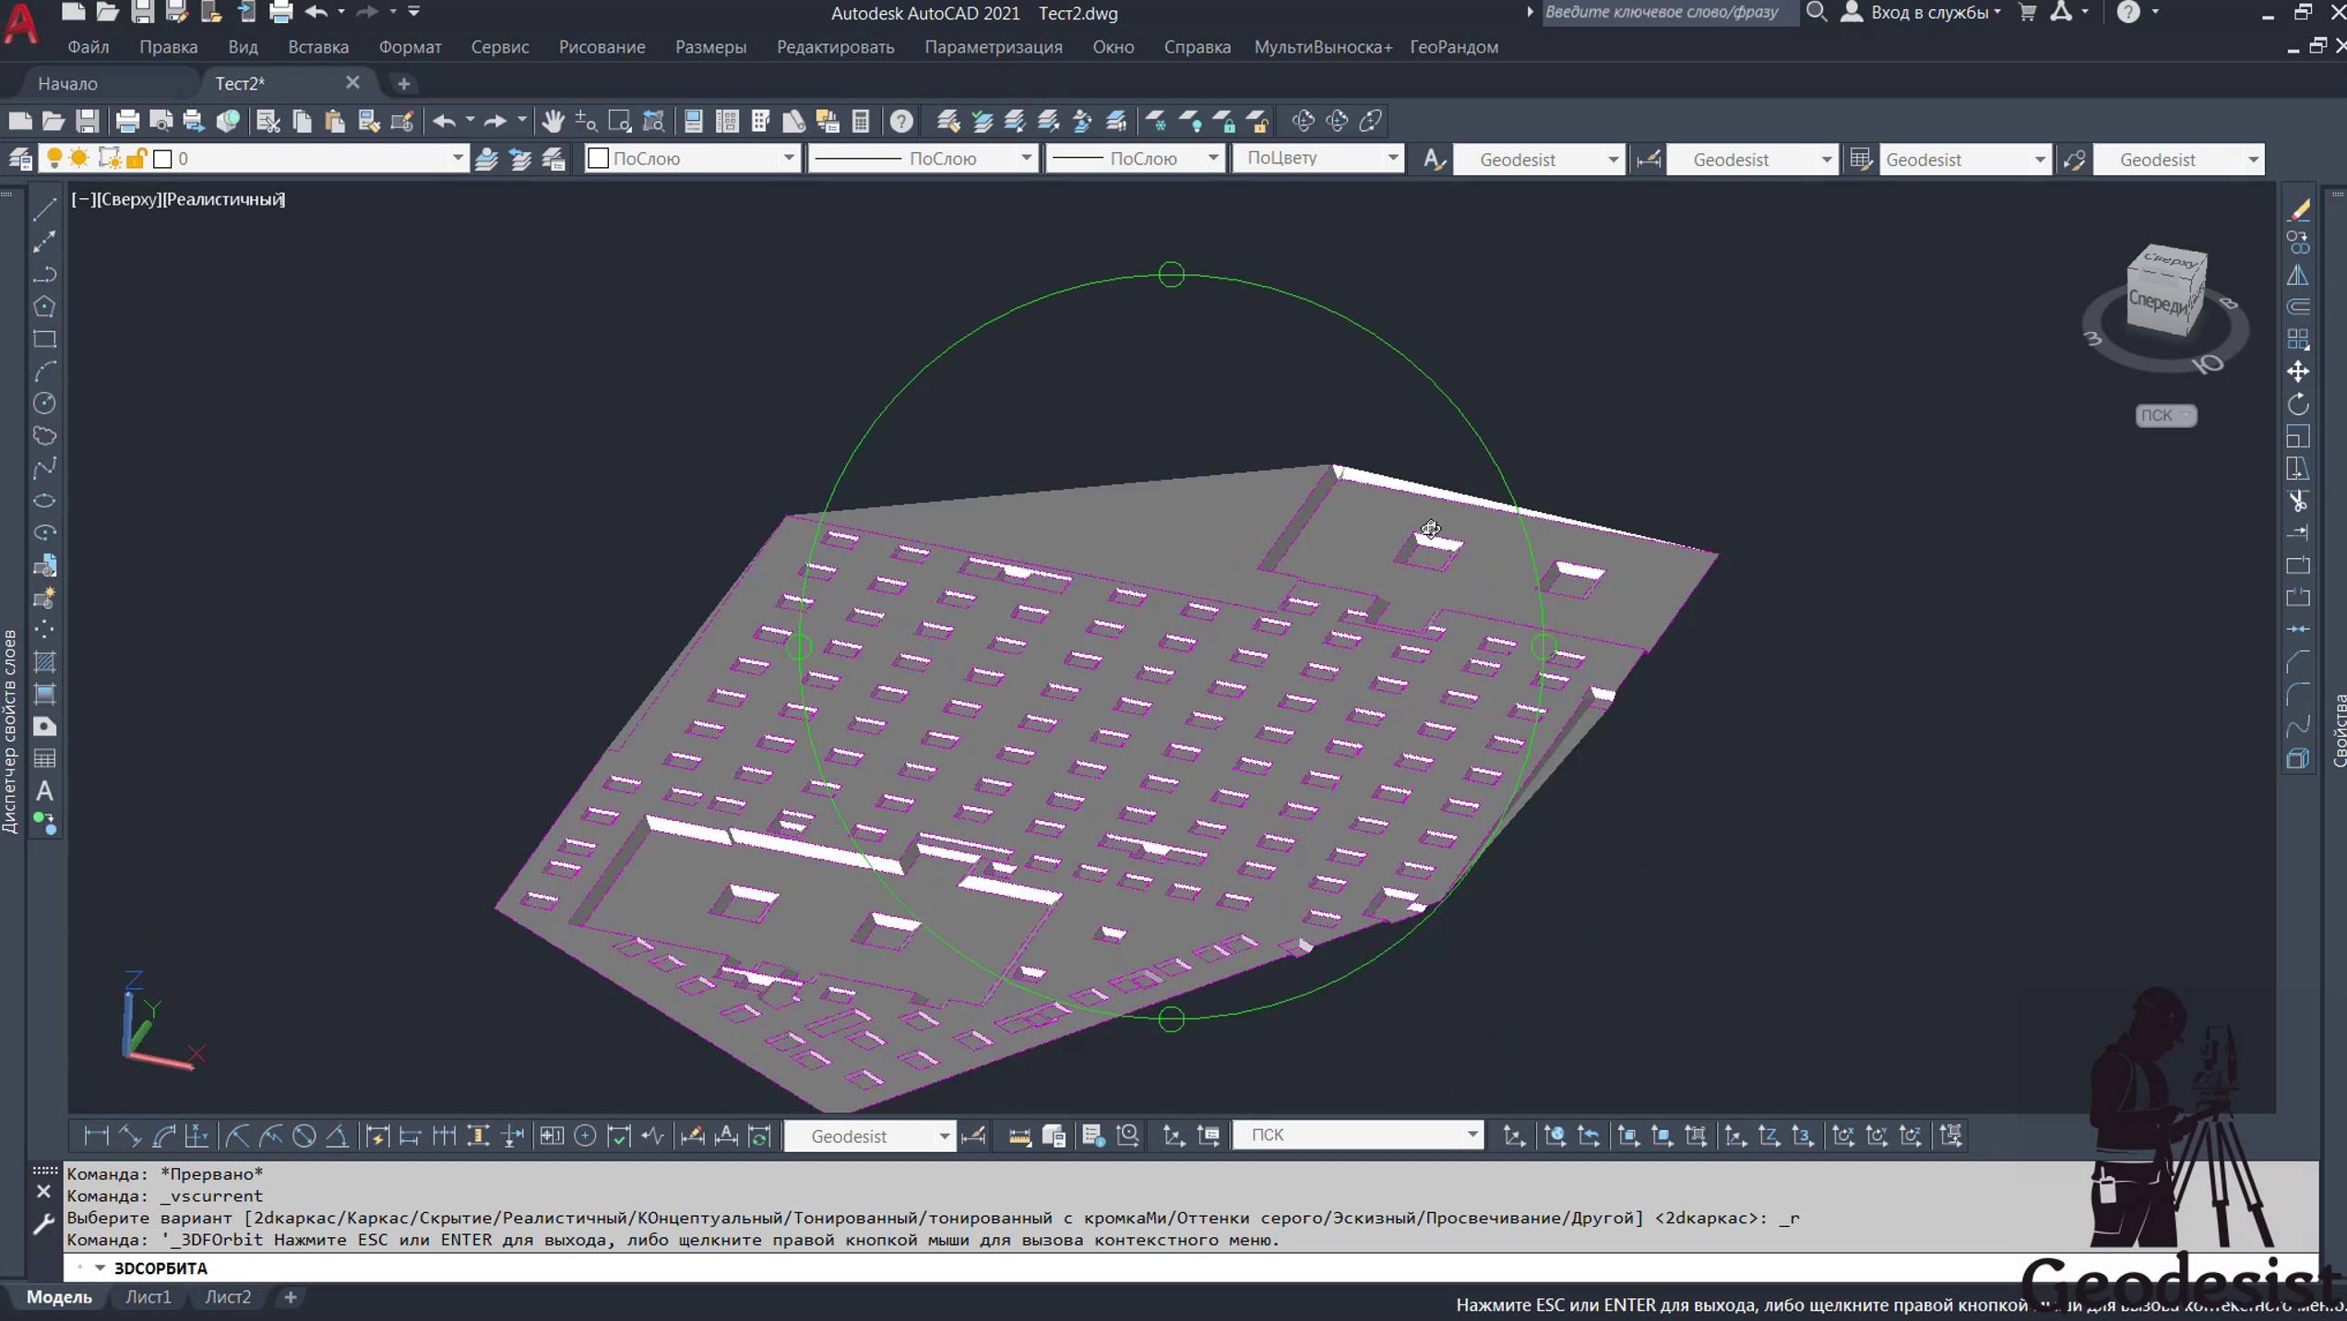Expand the ПСК coordinate system dropdown
The image size is (2347, 1321).
point(1471,1135)
